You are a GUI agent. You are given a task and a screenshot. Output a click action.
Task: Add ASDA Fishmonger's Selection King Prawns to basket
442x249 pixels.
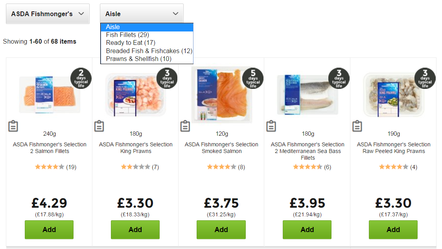coord(135,230)
